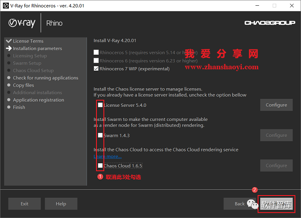The height and width of the screenshot is (218, 301).
Task: Select Additional installations step
Action: 38,92
